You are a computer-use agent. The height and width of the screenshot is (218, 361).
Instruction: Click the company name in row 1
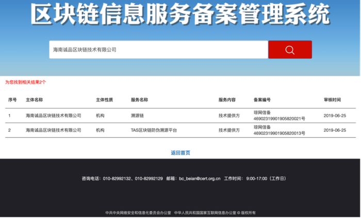54,115
